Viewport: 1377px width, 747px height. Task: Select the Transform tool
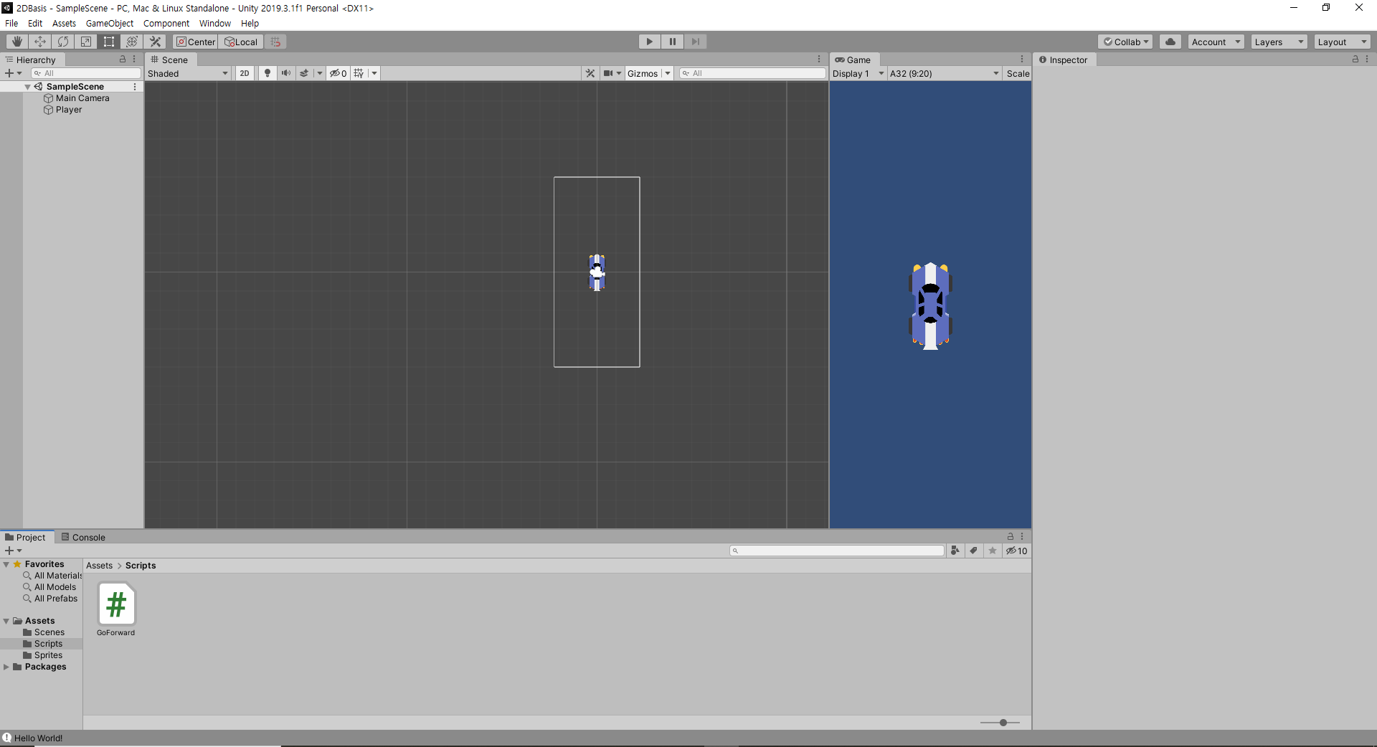(132, 42)
